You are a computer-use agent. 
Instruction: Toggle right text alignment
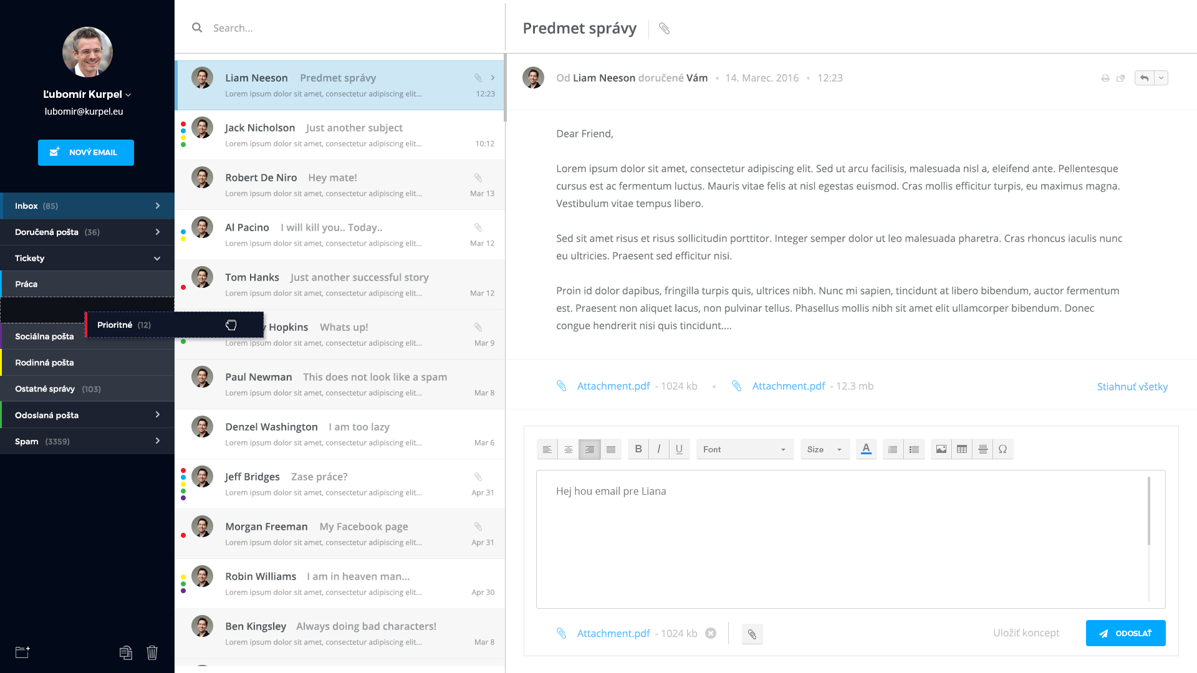tap(589, 449)
